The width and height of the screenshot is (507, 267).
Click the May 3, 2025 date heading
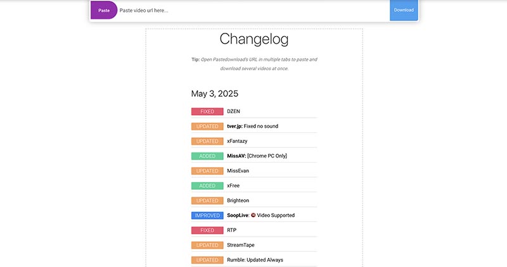pyautogui.click(x=215, y=94)
